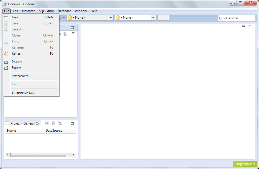The width and height of the screenshot is (259, 169).
Task: Minimize the editor area
Action: tap(244, 26)
